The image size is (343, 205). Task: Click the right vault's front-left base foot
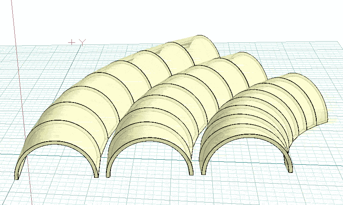[202, 170]
